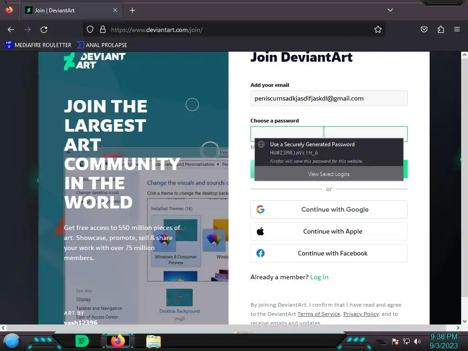Click the DeviantArt logo

tap(95, 61)
